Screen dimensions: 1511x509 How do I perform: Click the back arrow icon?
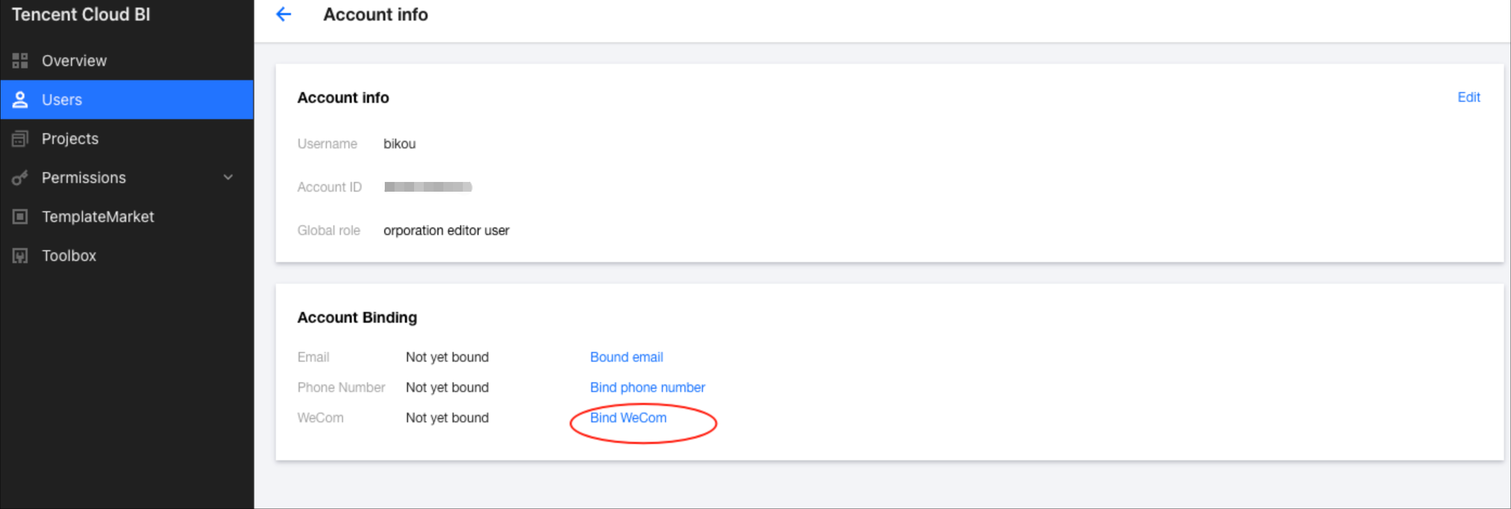point(283,15)
